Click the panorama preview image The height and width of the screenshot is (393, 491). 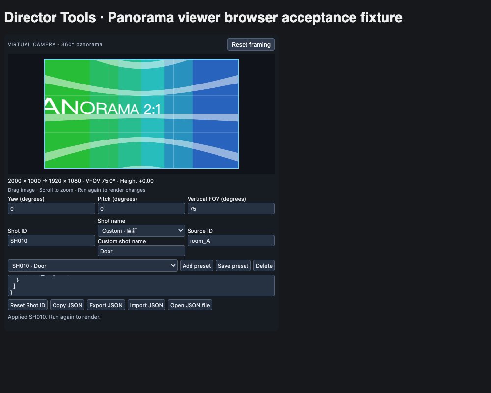[x=141, y=114]
